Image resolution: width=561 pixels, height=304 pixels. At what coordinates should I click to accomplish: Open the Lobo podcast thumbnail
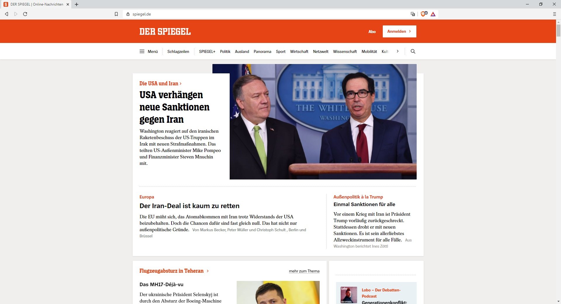(349, 295)
